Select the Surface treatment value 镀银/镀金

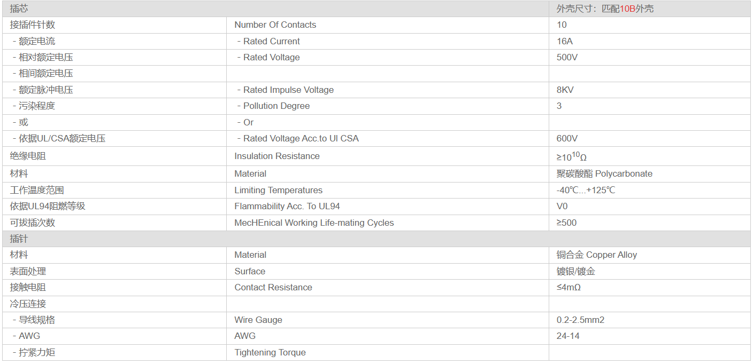pyautogui.click(x=576, y=271)
